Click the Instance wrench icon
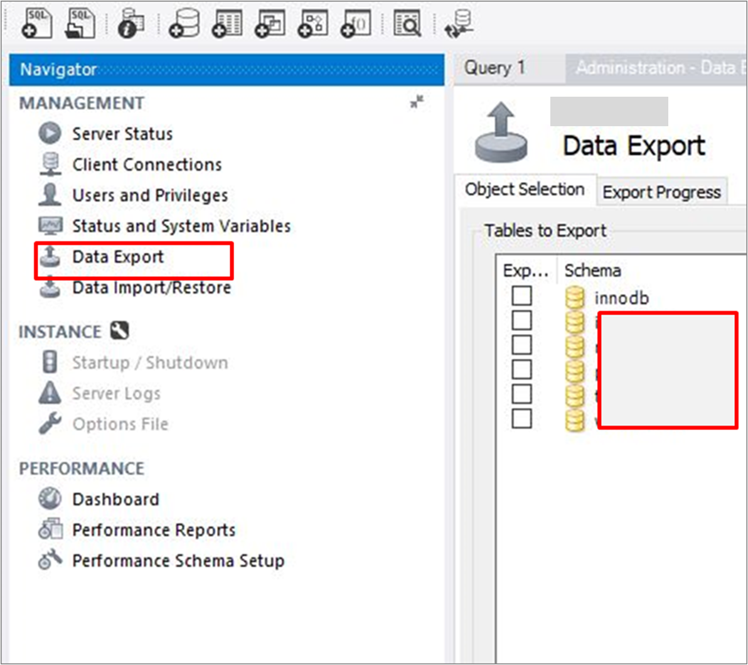Image resolution: width=748 pixels, height=665 pixels. [x=120, y=330]
